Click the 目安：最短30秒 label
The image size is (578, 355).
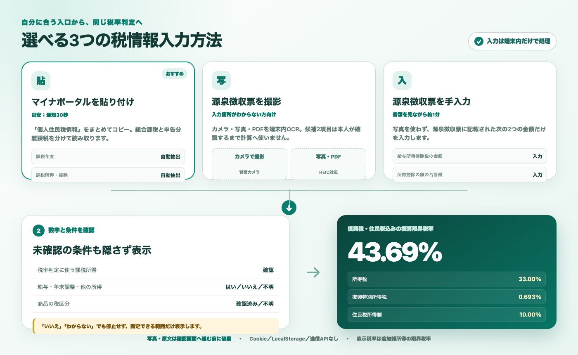pos(50,114)
